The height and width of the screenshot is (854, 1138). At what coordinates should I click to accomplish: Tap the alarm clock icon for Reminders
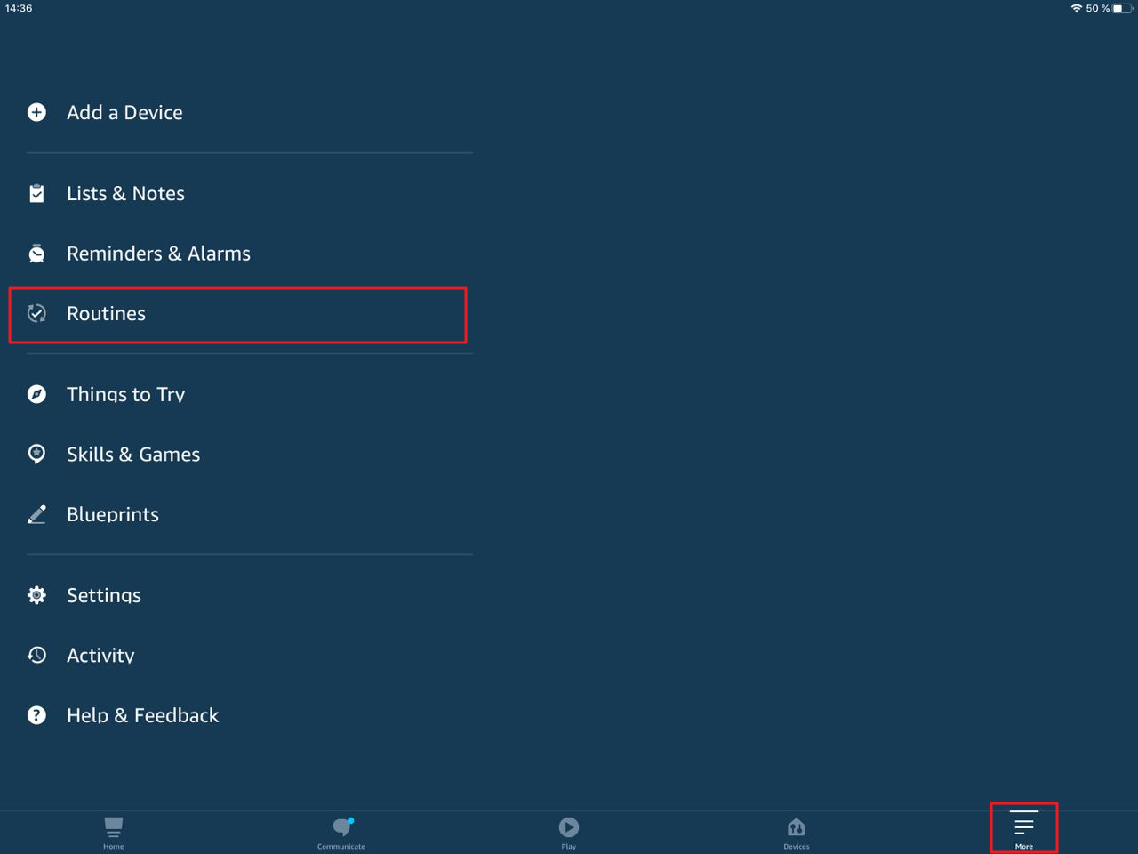pyautogui.click(x=36, y=254)
